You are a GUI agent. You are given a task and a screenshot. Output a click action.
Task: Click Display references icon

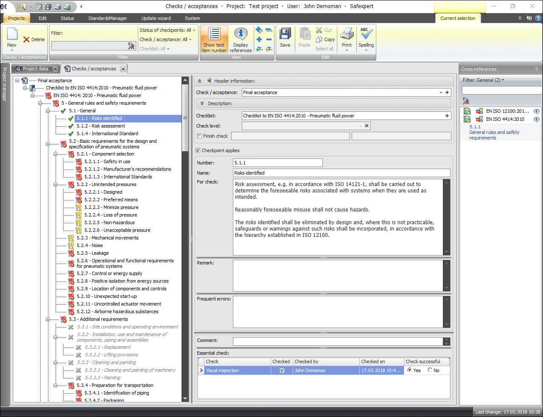[241, 39]
